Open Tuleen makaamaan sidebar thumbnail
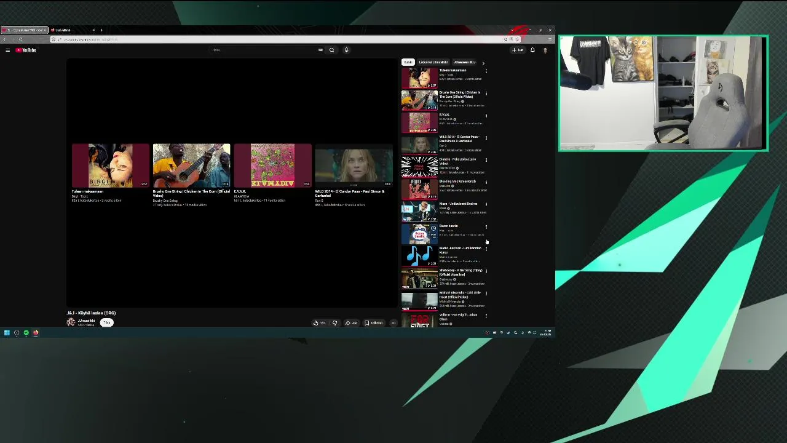 (419, 78)
